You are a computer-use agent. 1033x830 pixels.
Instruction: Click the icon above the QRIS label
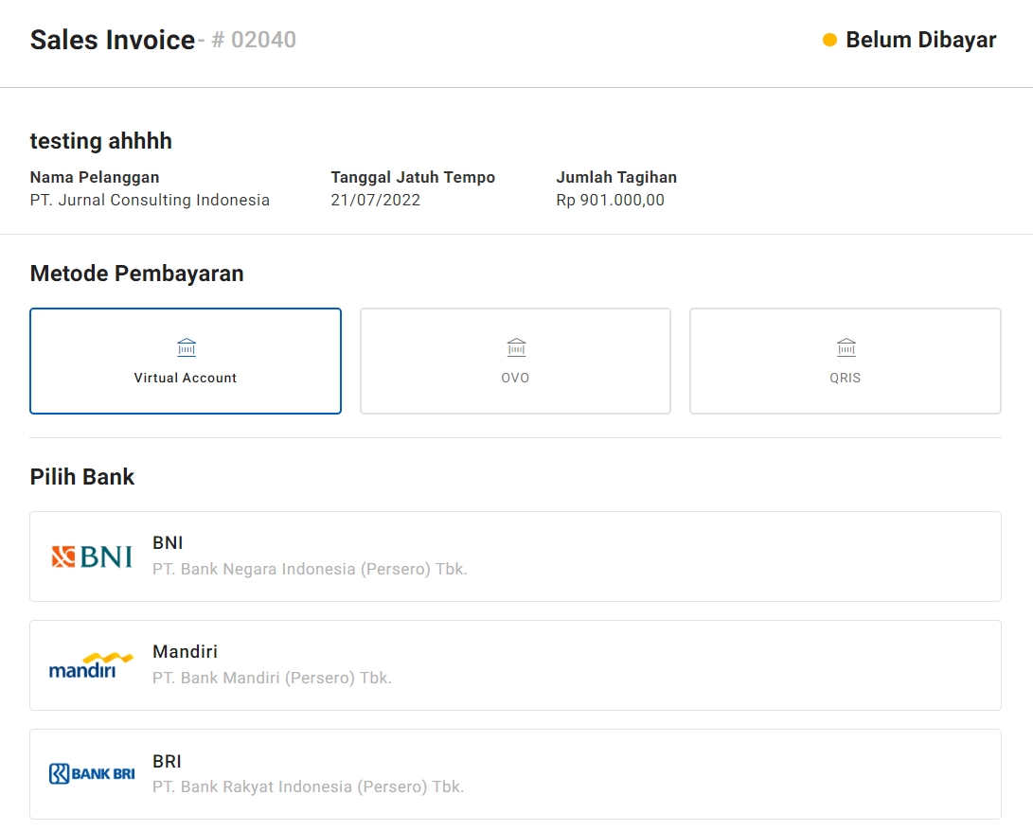coord(846,347)
